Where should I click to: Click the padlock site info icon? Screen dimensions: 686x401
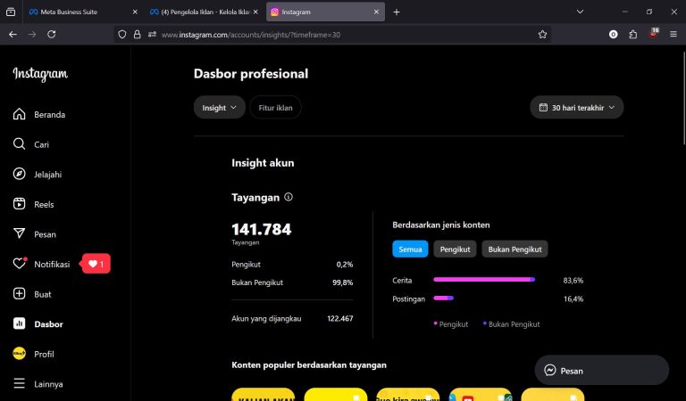[137, 35]
